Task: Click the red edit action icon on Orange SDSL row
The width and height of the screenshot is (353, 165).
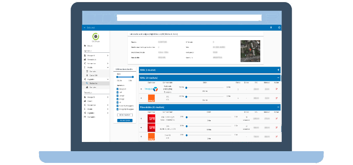Action: coord(277,98)
